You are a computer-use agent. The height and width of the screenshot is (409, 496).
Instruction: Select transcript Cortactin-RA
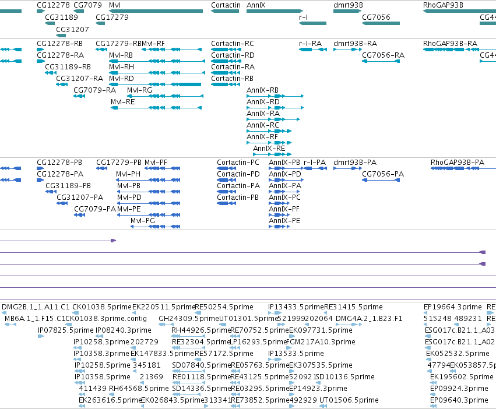click(226, 73)
